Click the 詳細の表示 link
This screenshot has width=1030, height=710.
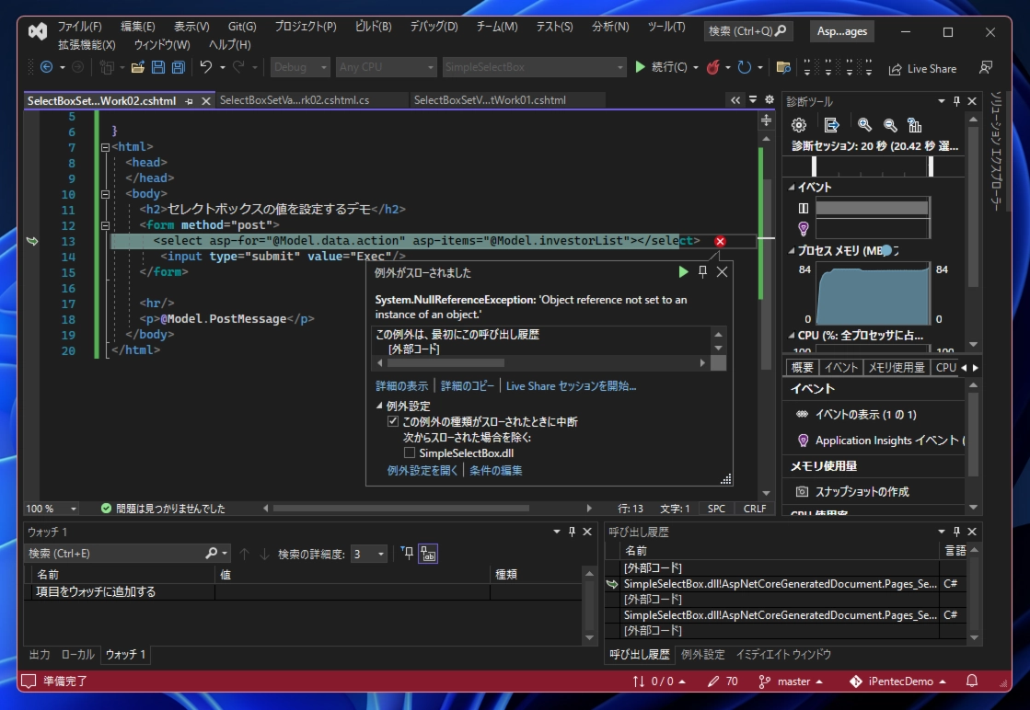(x=401, y=386)
